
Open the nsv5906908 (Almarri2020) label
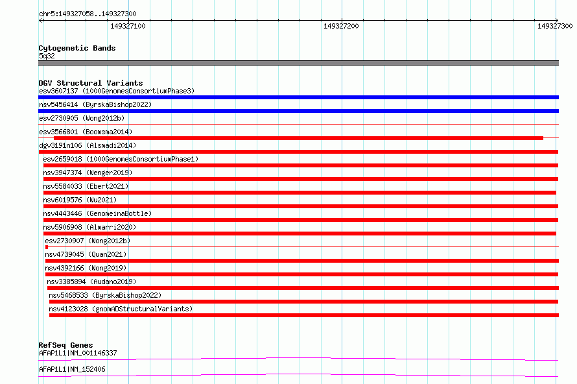[x=89, y=227]
